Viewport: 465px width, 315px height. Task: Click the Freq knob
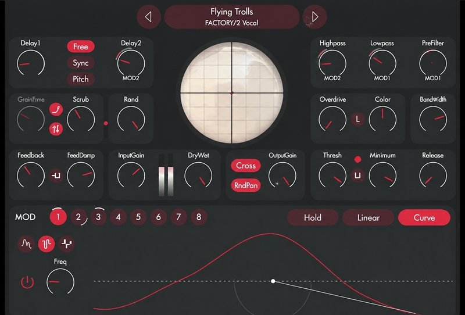tap(60, 281)
